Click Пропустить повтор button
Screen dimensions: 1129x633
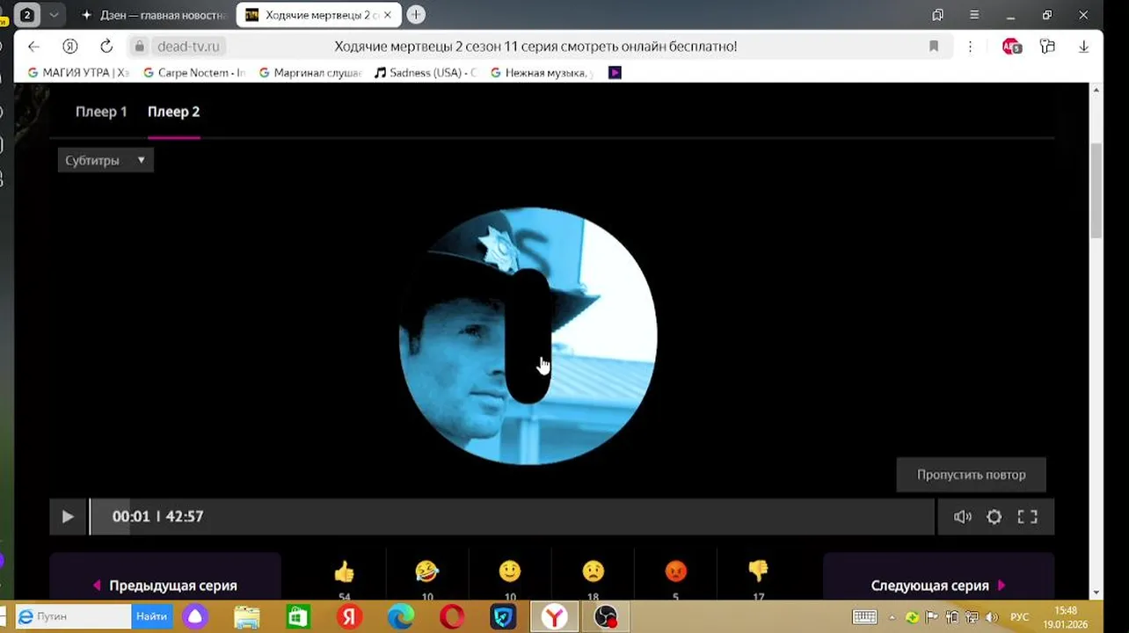coord(971,475)
